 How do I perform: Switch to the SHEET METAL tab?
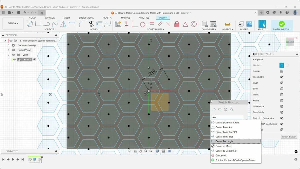pyautogui.click(x=86, y=18)
